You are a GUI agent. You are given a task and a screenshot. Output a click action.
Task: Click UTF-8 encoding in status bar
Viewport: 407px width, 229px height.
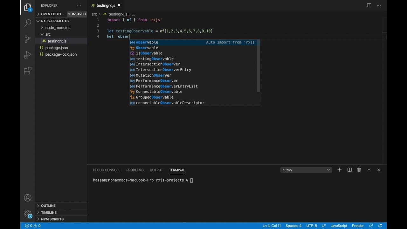click(x=312, y=226)
